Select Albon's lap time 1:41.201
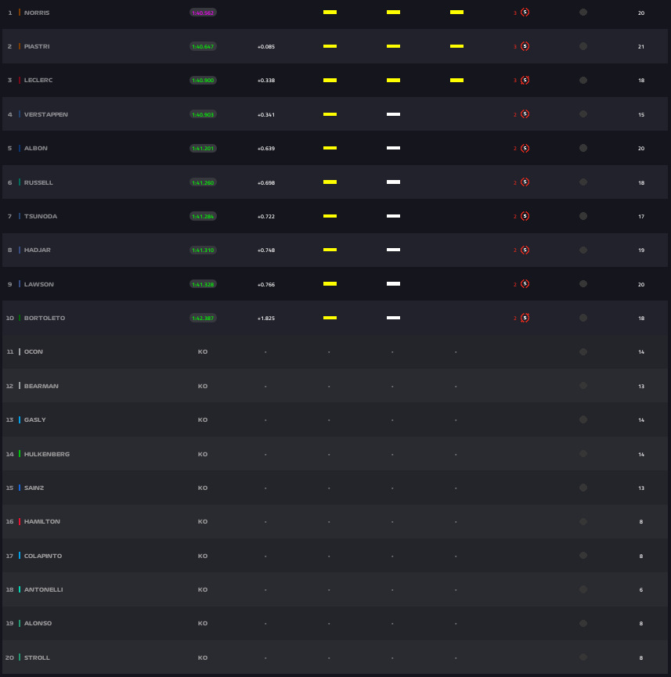This screenshot has width=671, height=677. pyautogui.click(x=203, y=148)
